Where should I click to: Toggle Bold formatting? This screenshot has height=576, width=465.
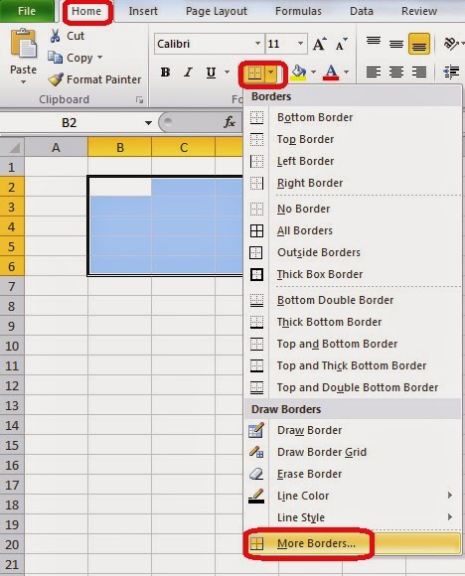click(x=165, y=72)
